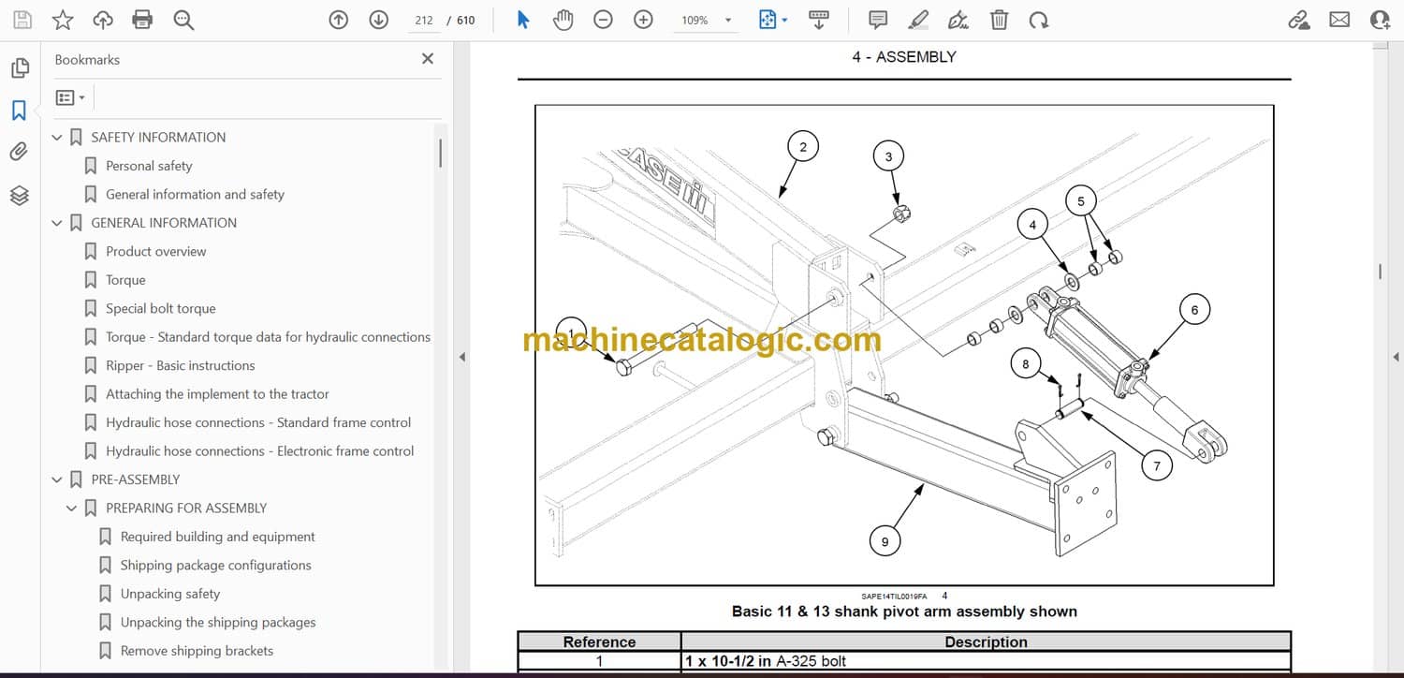
Task: Collapse the SAFETY INFORMATION bookmark group
Action: [x=57, y=138]
